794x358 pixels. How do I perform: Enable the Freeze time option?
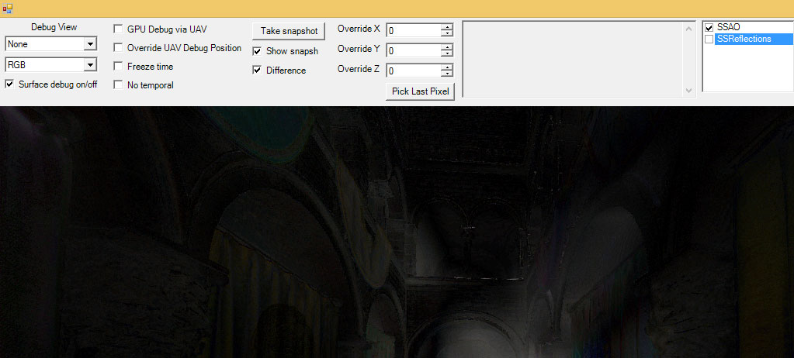119,67
